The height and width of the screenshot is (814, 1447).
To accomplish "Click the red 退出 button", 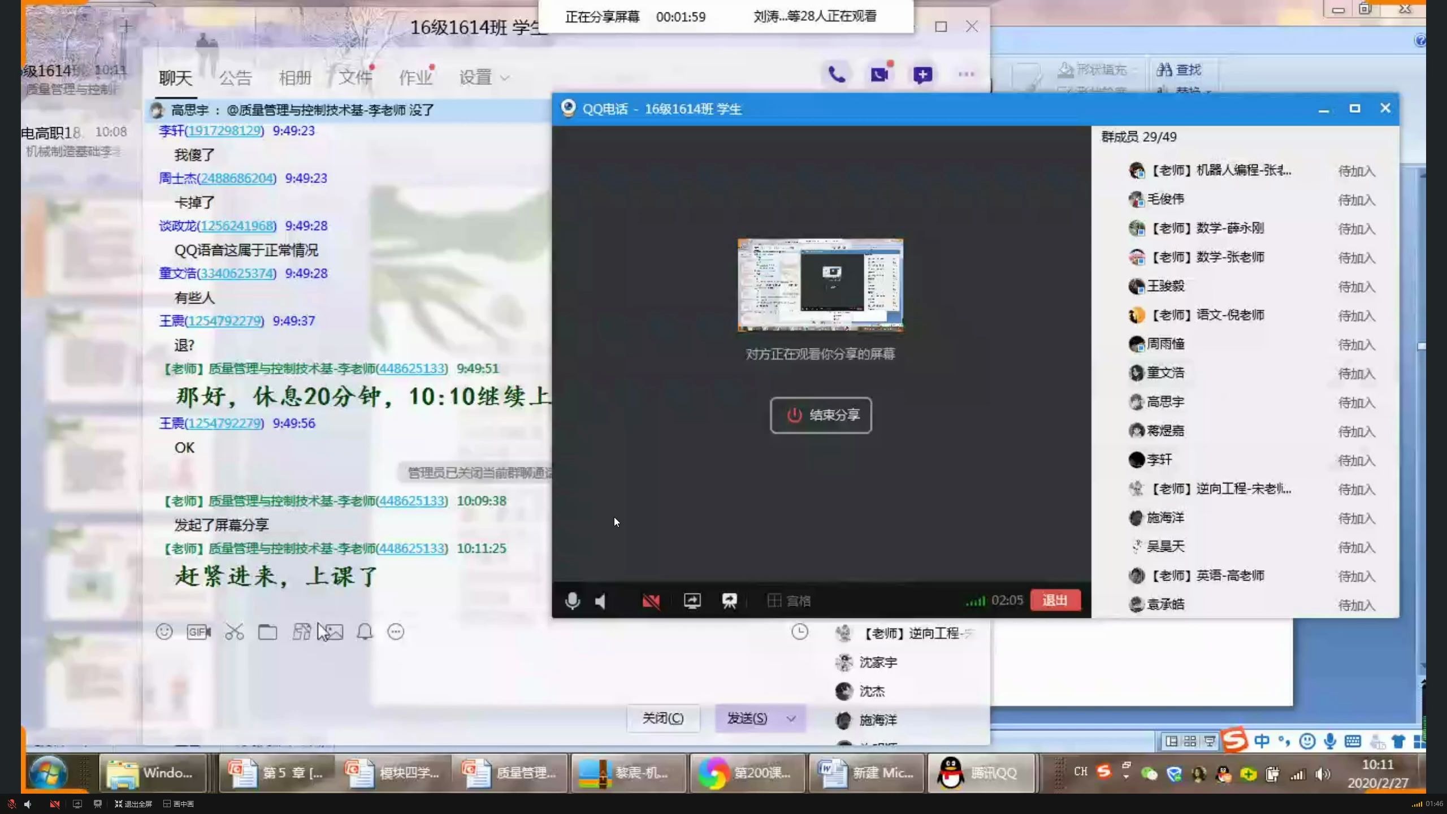I will click(x=1055, y=600).
